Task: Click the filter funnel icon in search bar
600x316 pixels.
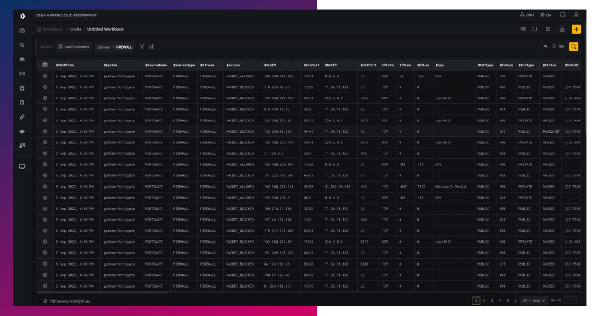Action: pos(142,46)
